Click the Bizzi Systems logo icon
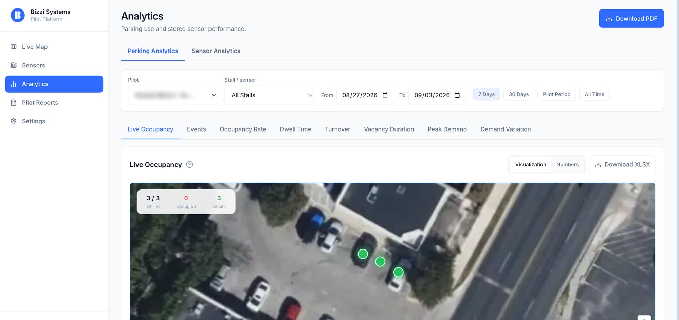 18,15
